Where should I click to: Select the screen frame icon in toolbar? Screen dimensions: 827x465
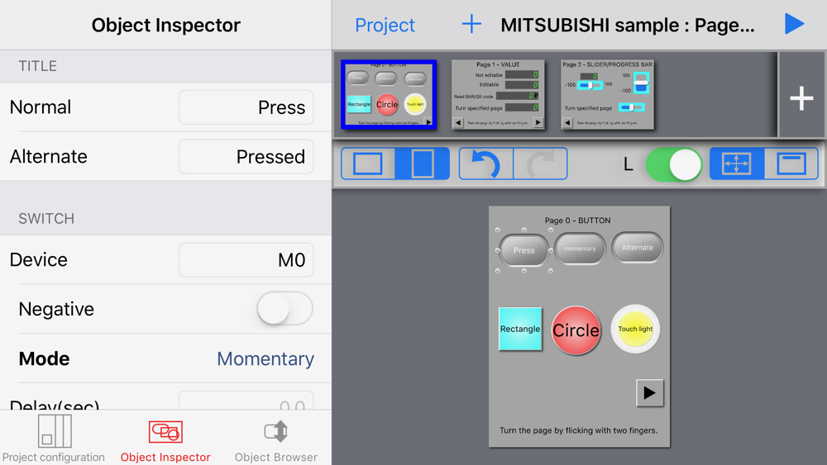[791, 164]
